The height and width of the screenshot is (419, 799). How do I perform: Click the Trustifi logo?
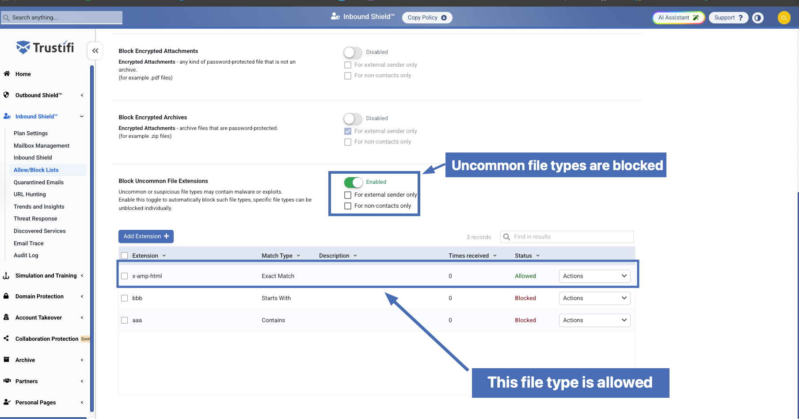click(x=45, y=47)
